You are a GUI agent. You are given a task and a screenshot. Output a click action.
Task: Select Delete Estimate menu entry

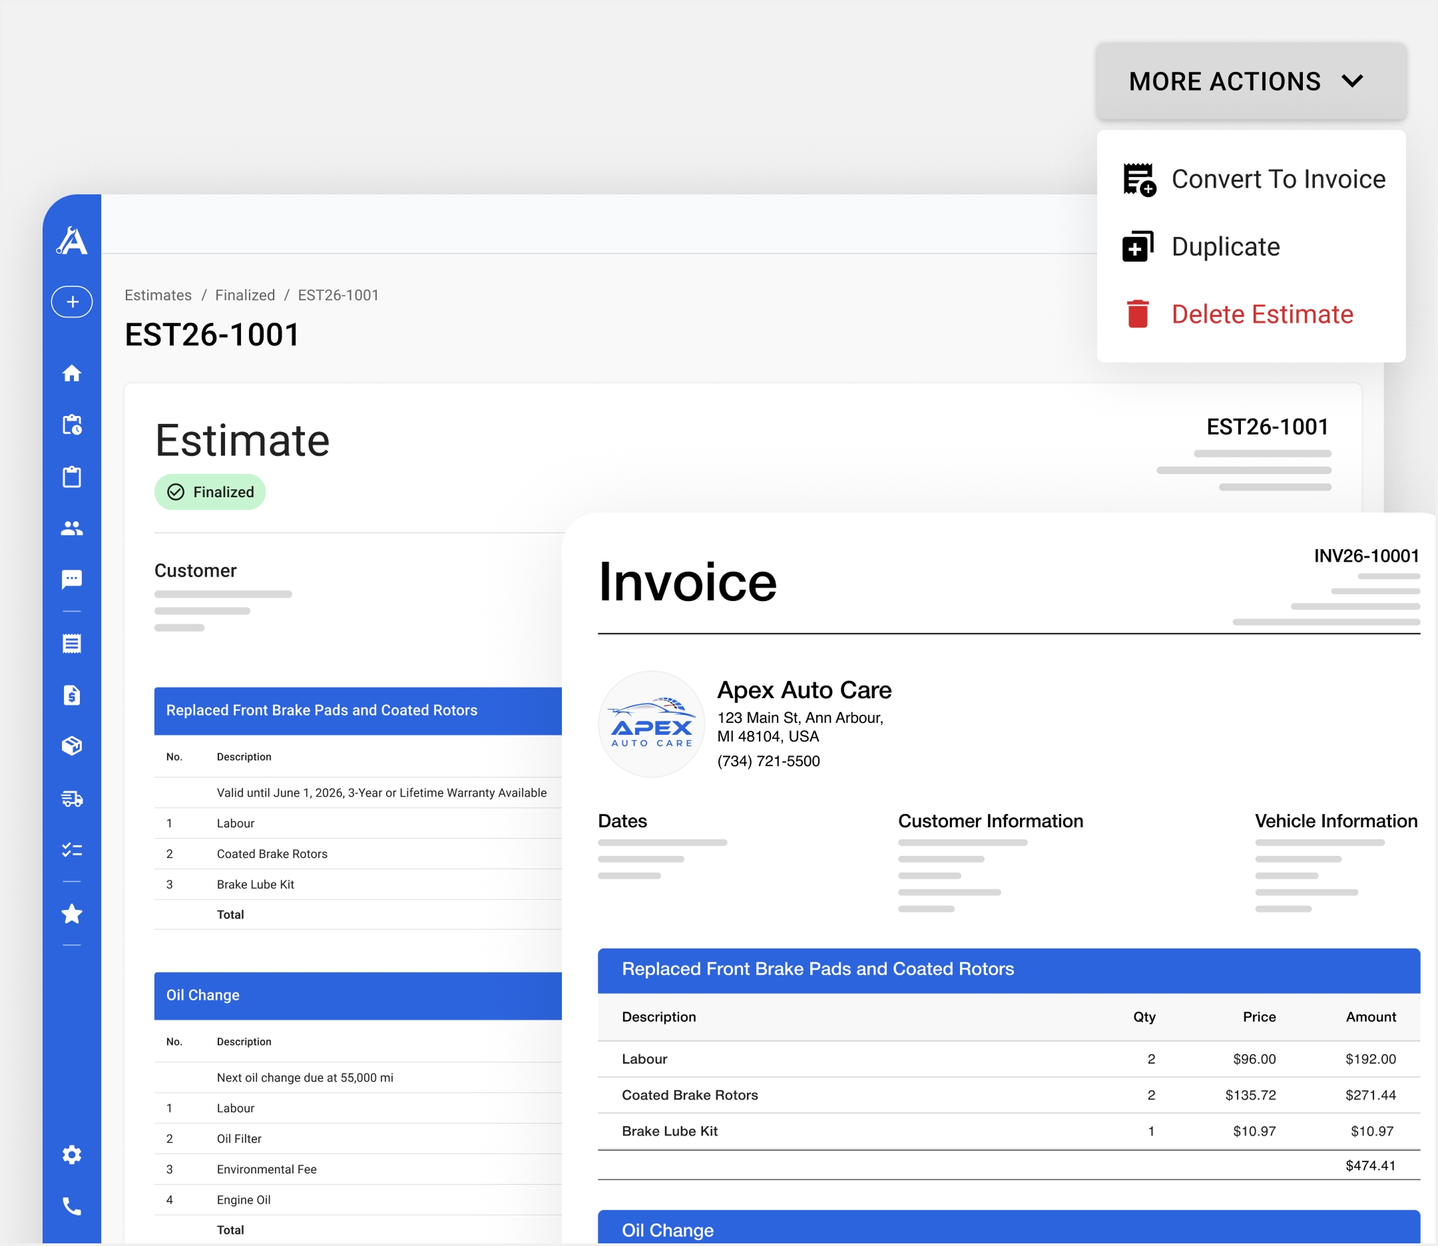pyautogui.click(x=1252, y=314)
